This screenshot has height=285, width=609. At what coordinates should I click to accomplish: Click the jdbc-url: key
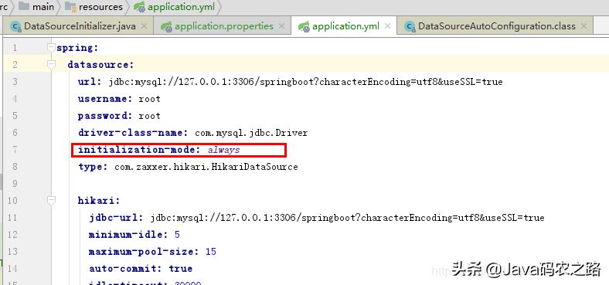(116, 218)
